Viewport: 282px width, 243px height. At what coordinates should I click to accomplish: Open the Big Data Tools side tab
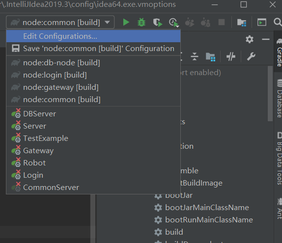279,158
